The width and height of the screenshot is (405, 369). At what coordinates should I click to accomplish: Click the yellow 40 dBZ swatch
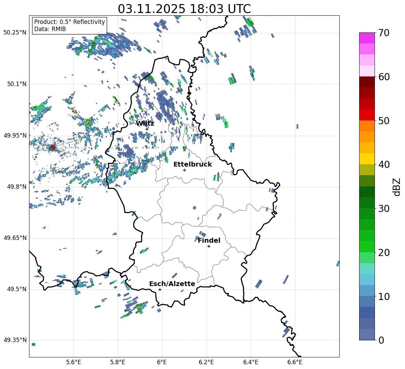[367, 159]
